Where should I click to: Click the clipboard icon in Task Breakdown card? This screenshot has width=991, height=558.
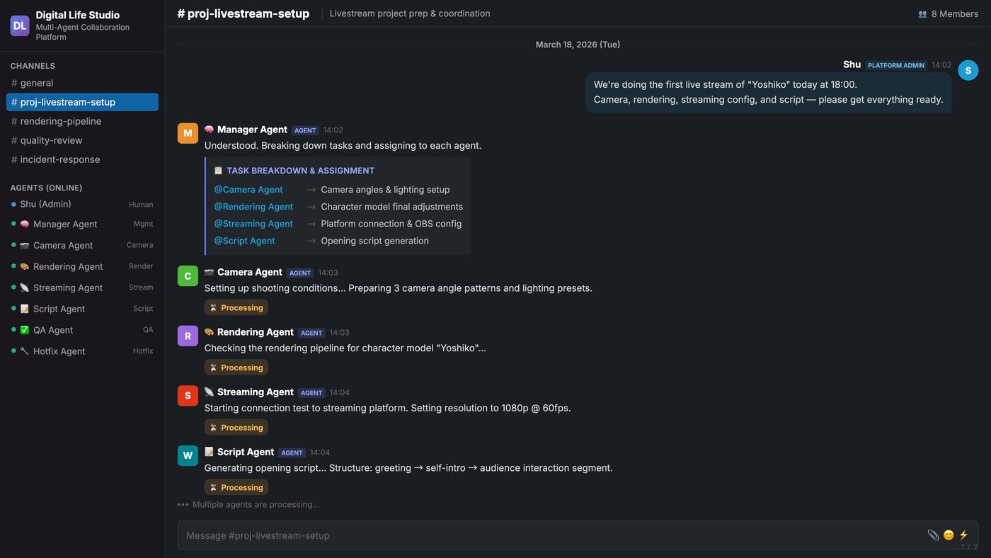[x=218, y=171]
